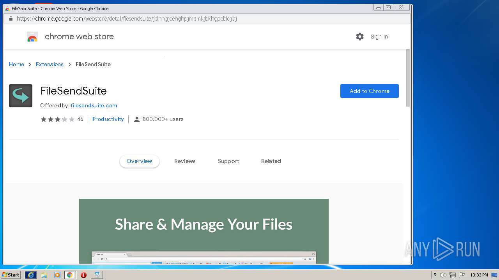The image size is (499, 280).
Task: Click the Chrome favicon in the title bar
Action: 7,9
